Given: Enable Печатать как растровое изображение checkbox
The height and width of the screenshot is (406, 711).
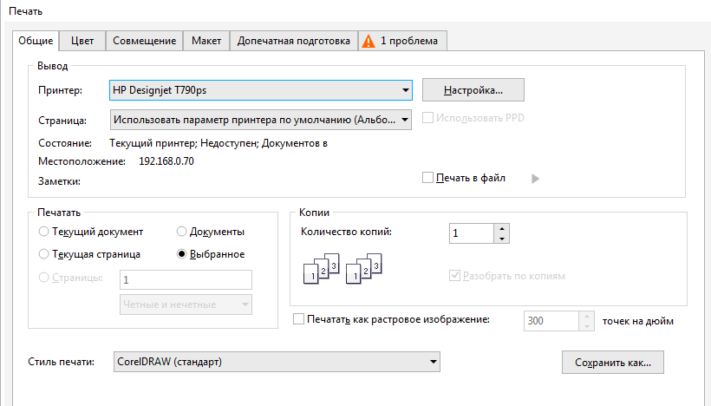Looking at the screenshot, I should (x=299, y=319).
